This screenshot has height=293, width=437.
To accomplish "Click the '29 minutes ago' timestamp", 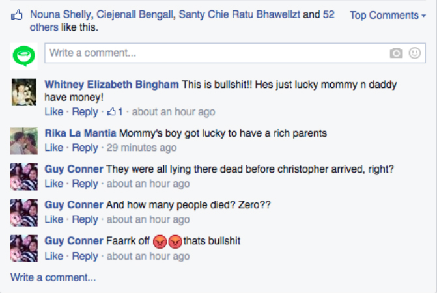I will (x=141, y=148).
